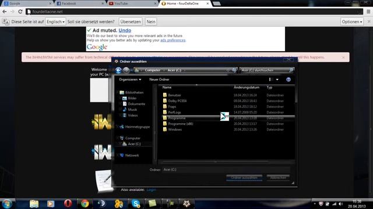This screenshot has height=209, width=373.
Task: Open the view options dropdown arrow
Action: pyautogui.click(x=277, y=80)
